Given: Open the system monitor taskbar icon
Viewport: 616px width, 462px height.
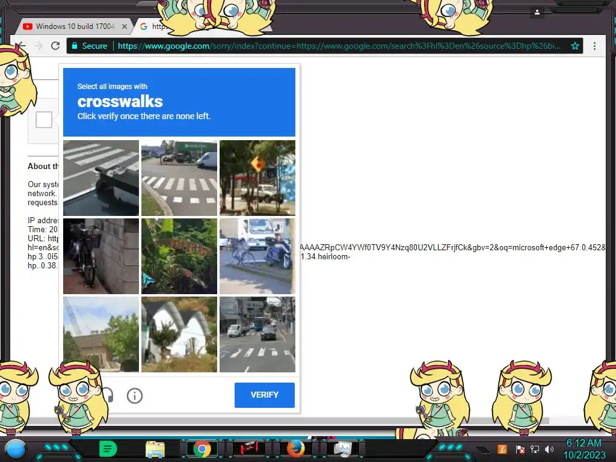Looking at the screenshot, I should (342, 449).
